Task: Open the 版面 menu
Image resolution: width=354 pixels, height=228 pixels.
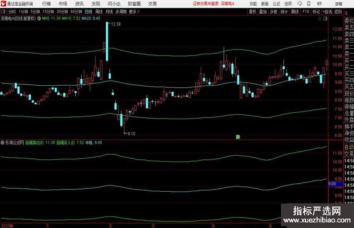Action: (x=265, y=4)
